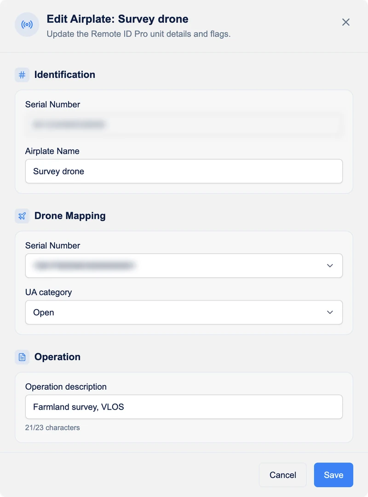Screen dimensions: 368x497
Task: Click the 'Update the Remote ID Pro' subtitle
Action: click(x=138, y=34)
